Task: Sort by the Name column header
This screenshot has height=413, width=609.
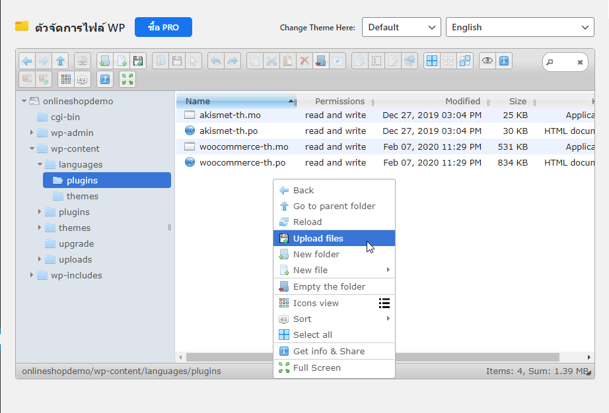Action: [x=236, y=101]
